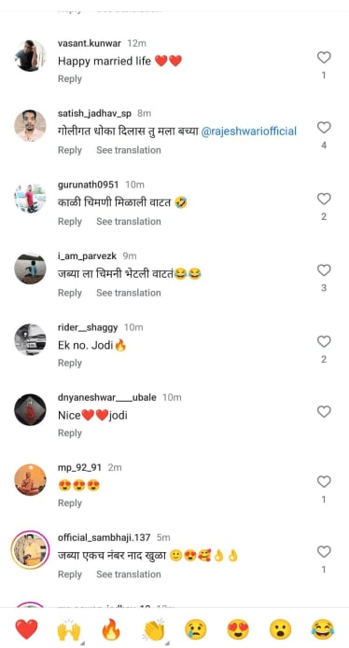Insert the crying face emoji
349x648 pixels.
[196, 629]
